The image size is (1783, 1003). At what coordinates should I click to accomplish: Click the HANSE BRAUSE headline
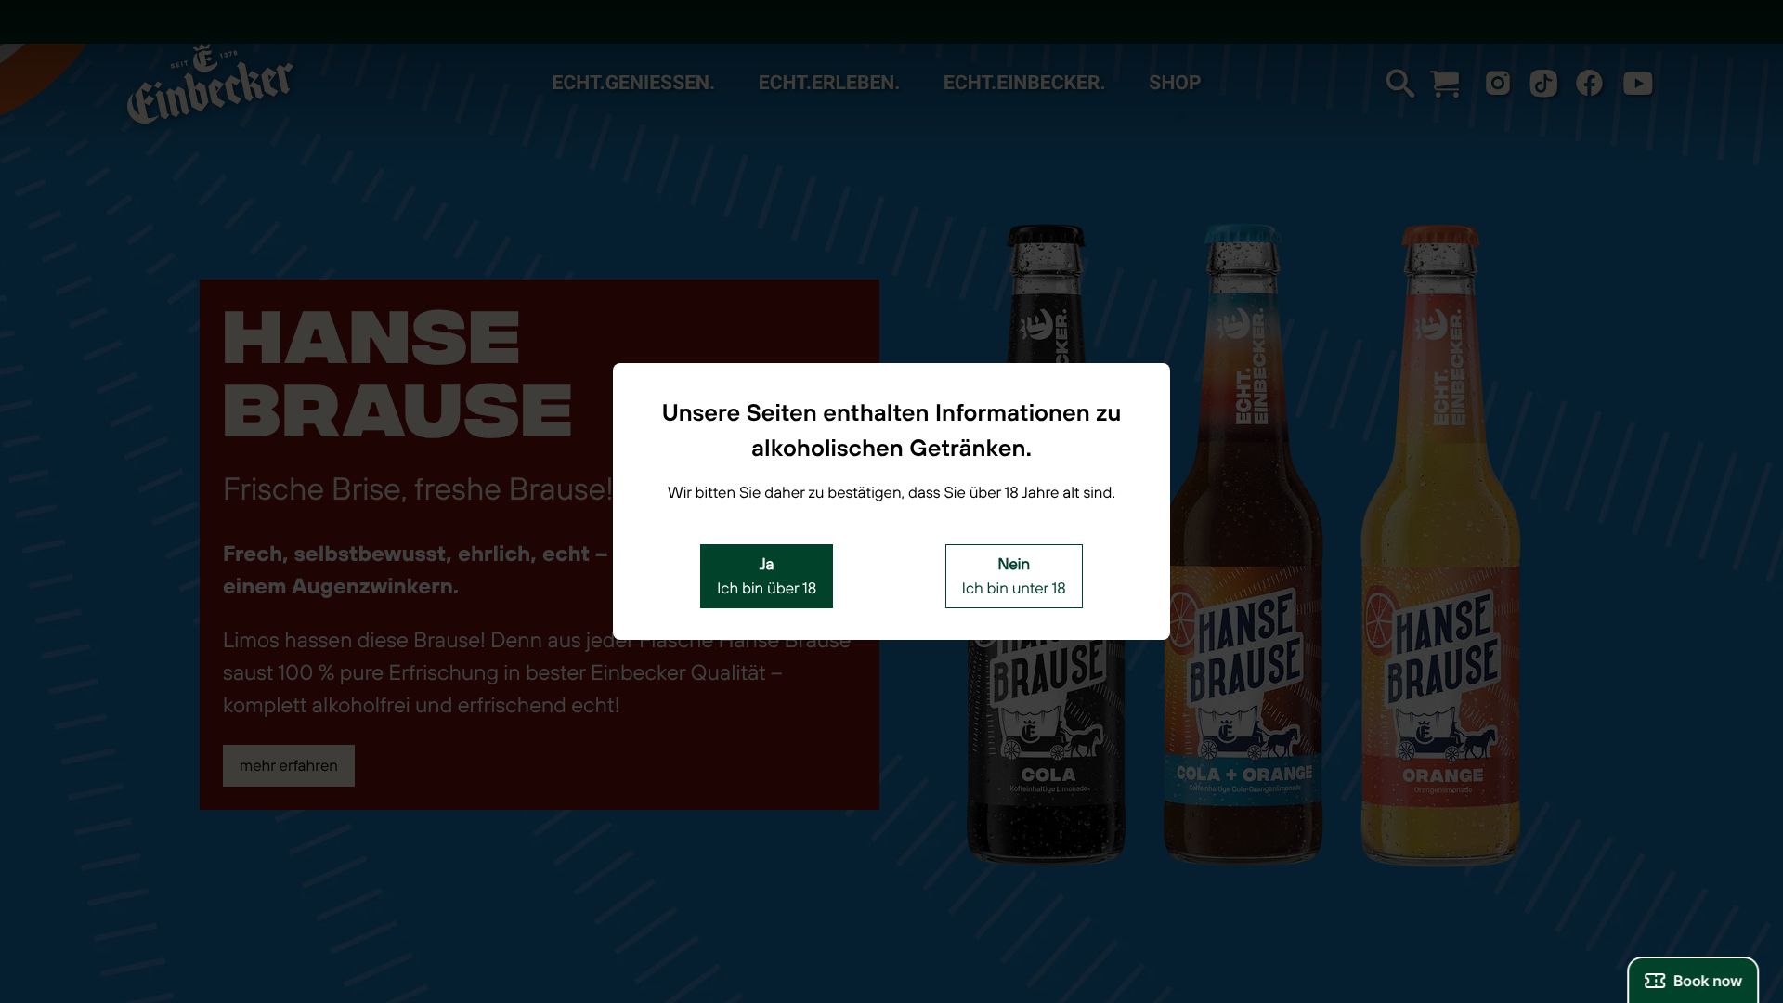coord(397,373)
